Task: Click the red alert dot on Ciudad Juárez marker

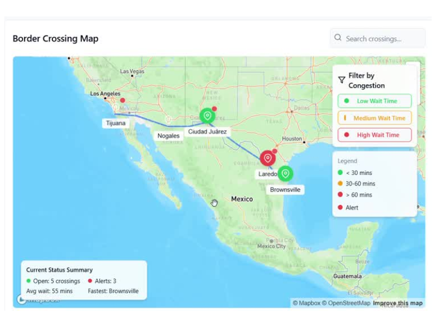Action: click(214, 108)
